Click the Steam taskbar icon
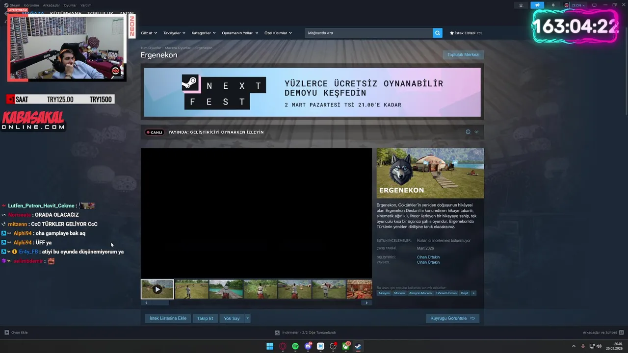Screen dimensions: 628x353 (x=359, y=346)
